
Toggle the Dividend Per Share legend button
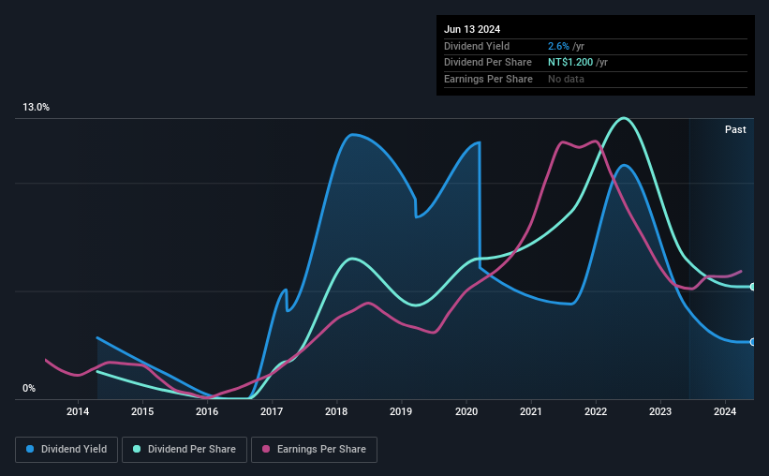(185, 450)
